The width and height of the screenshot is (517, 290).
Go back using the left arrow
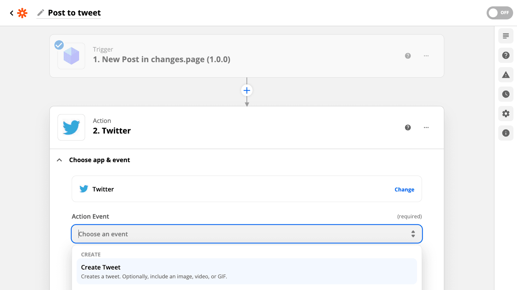pyautogui.click(x=12, y=13)
